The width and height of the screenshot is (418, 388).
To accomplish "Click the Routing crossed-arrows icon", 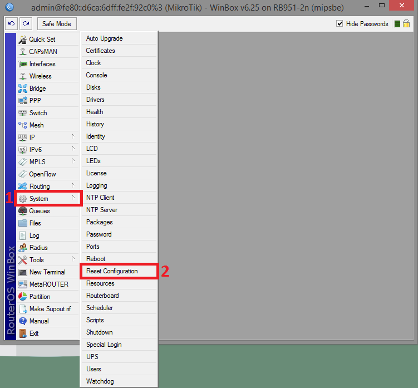I will [x=23, y=186].
